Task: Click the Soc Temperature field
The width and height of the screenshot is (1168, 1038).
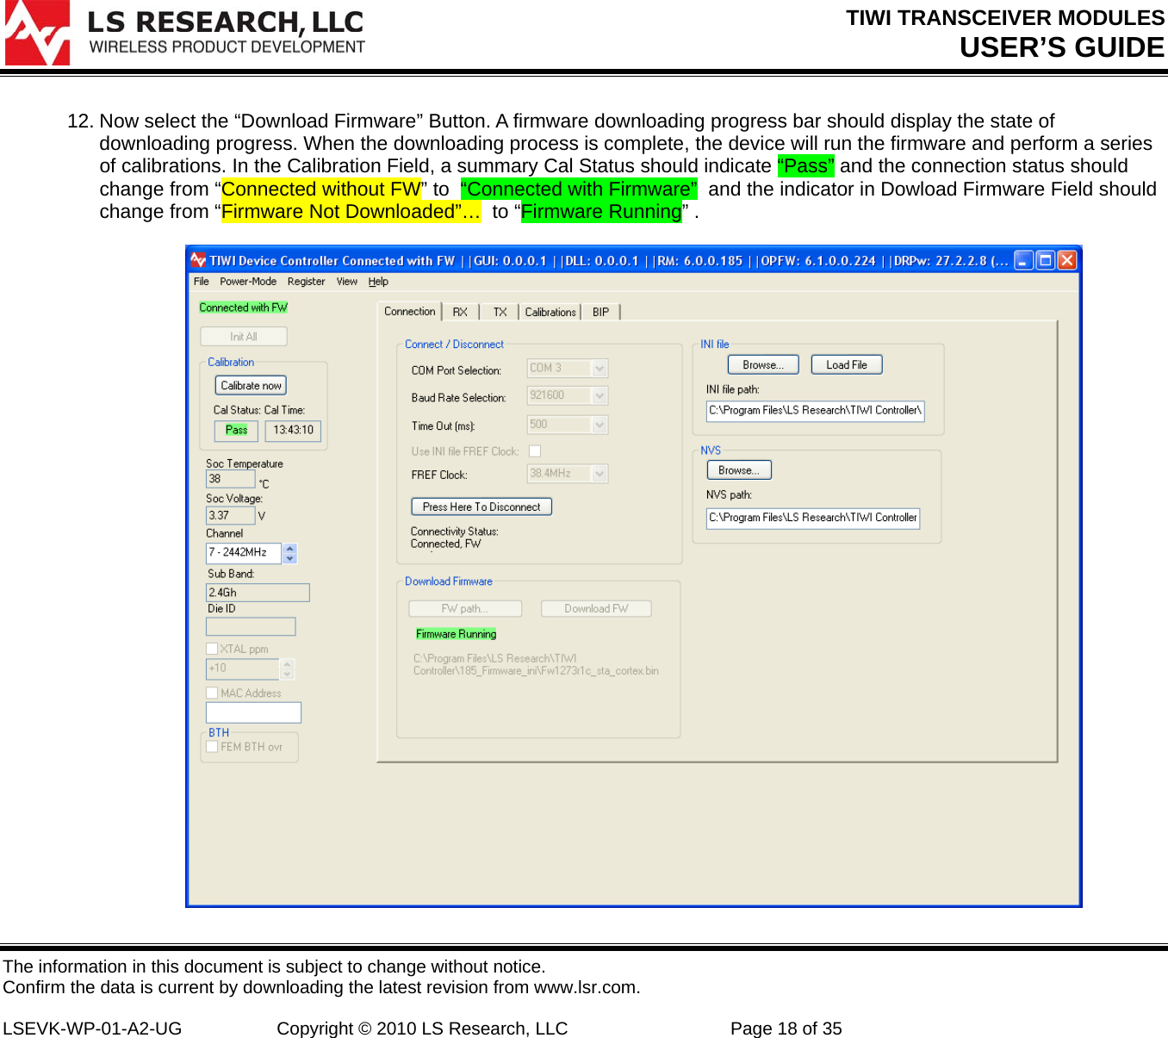Action: [231, 480]
